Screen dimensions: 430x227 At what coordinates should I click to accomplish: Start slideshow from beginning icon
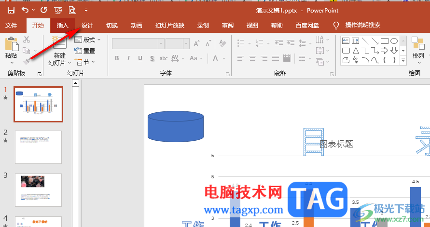[x=58, y=11]
